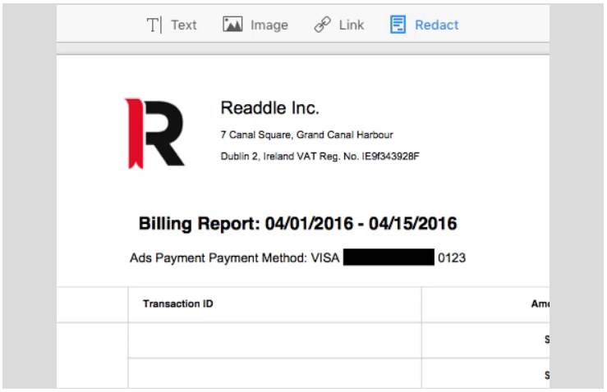This screenshot has width=607, height=392.
Task: Select the Text editing tool
Action: (x=172, y=25)
